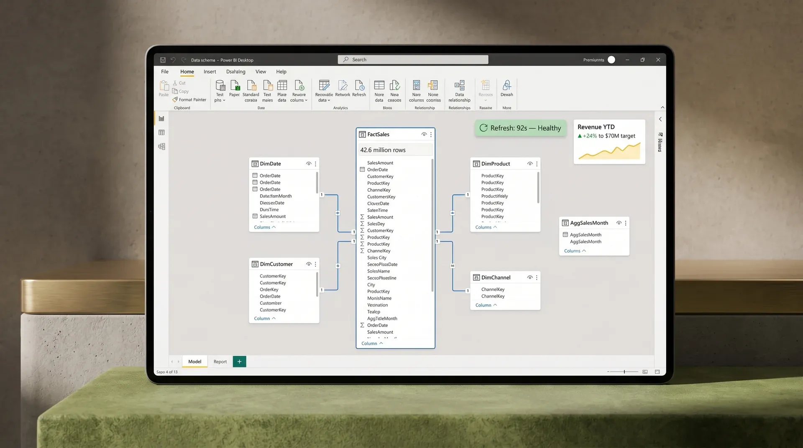
Task: Open the Revenue YTD card
Action: [x=609, y=142]
